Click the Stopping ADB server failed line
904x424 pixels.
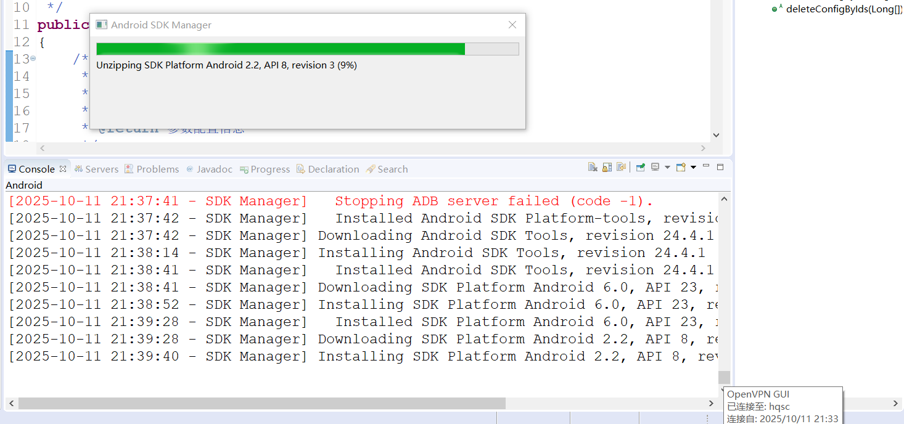[331, 201]
